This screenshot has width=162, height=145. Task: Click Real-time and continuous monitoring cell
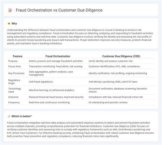click(x=49, y=103)
